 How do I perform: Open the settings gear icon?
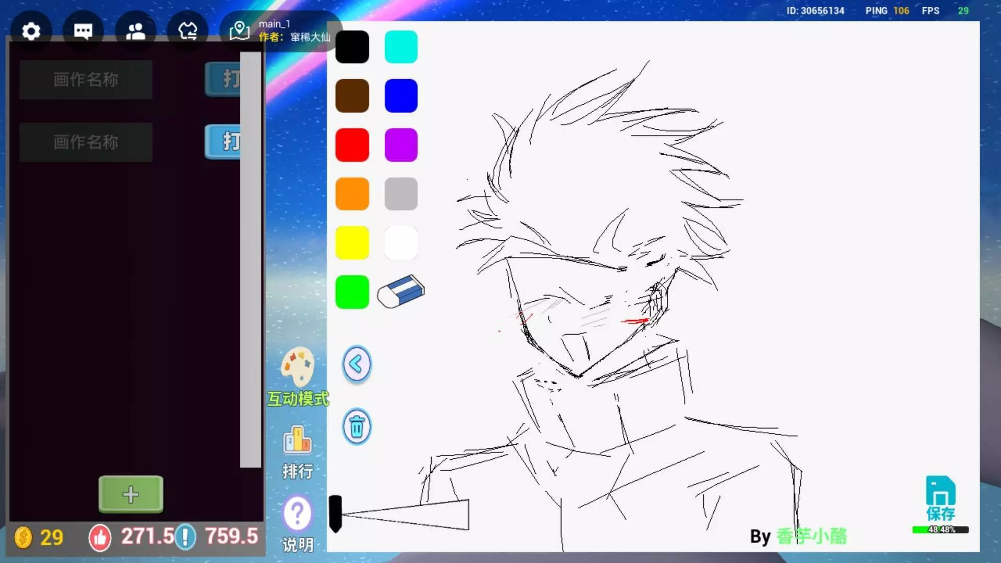31,31
